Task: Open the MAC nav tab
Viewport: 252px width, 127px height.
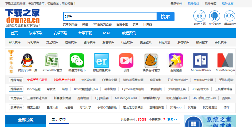Action: [107, 33]
